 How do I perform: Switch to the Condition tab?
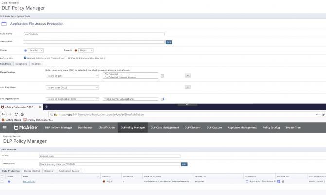pyautogui.click(x=6, y=64)
